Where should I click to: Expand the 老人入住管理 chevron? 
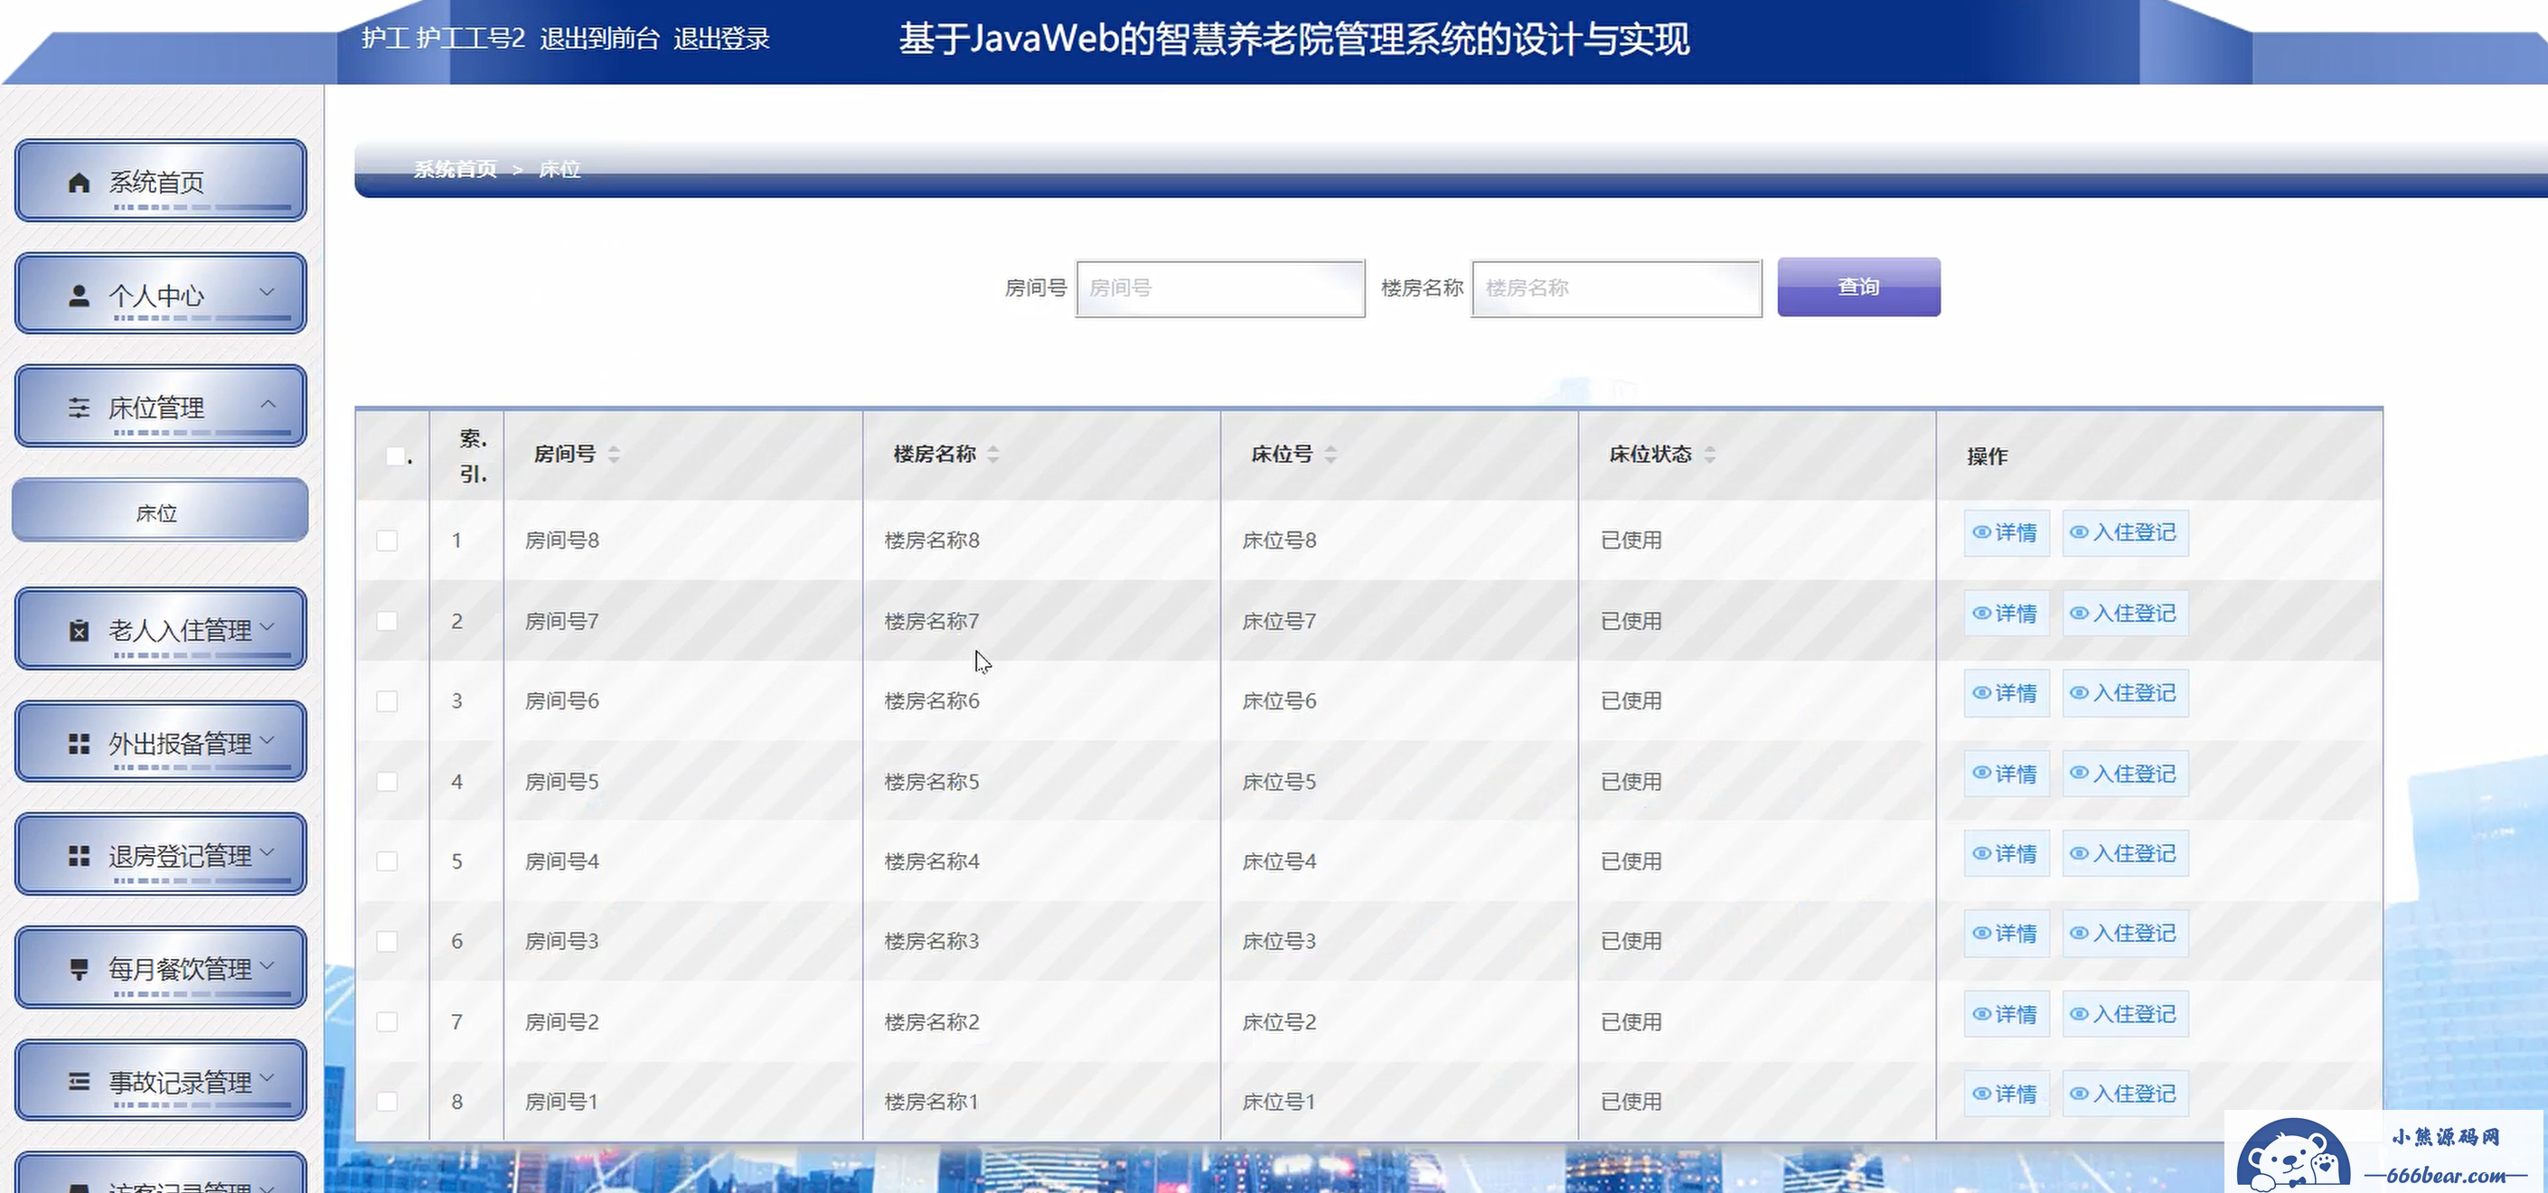[267, 626]
